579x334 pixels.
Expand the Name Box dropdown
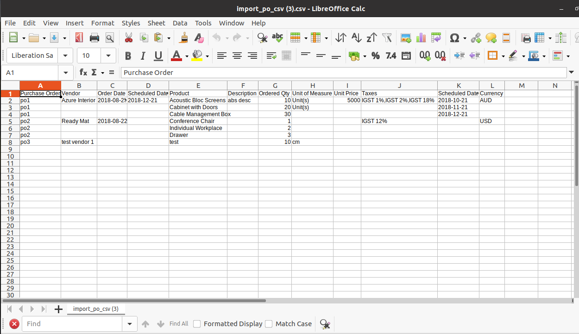pos(65,73)
